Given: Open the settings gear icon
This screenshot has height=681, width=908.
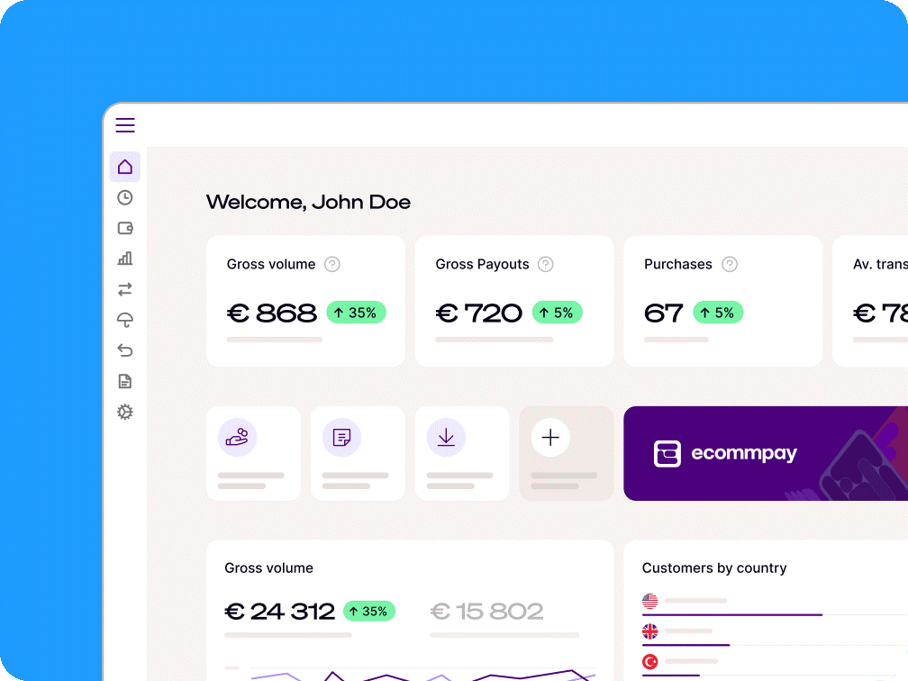Looking at the screenshot, I should (x=125, y=412).
